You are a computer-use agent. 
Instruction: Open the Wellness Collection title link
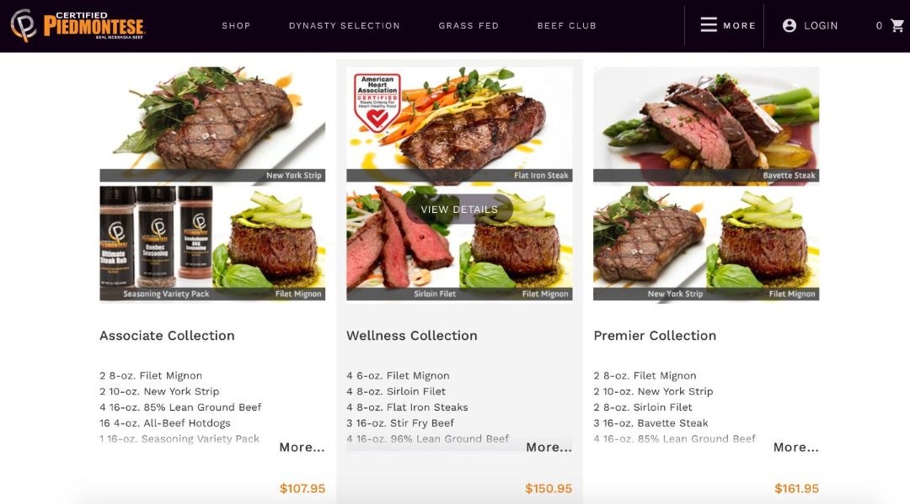pyautogui.click(x=412, y=336)
